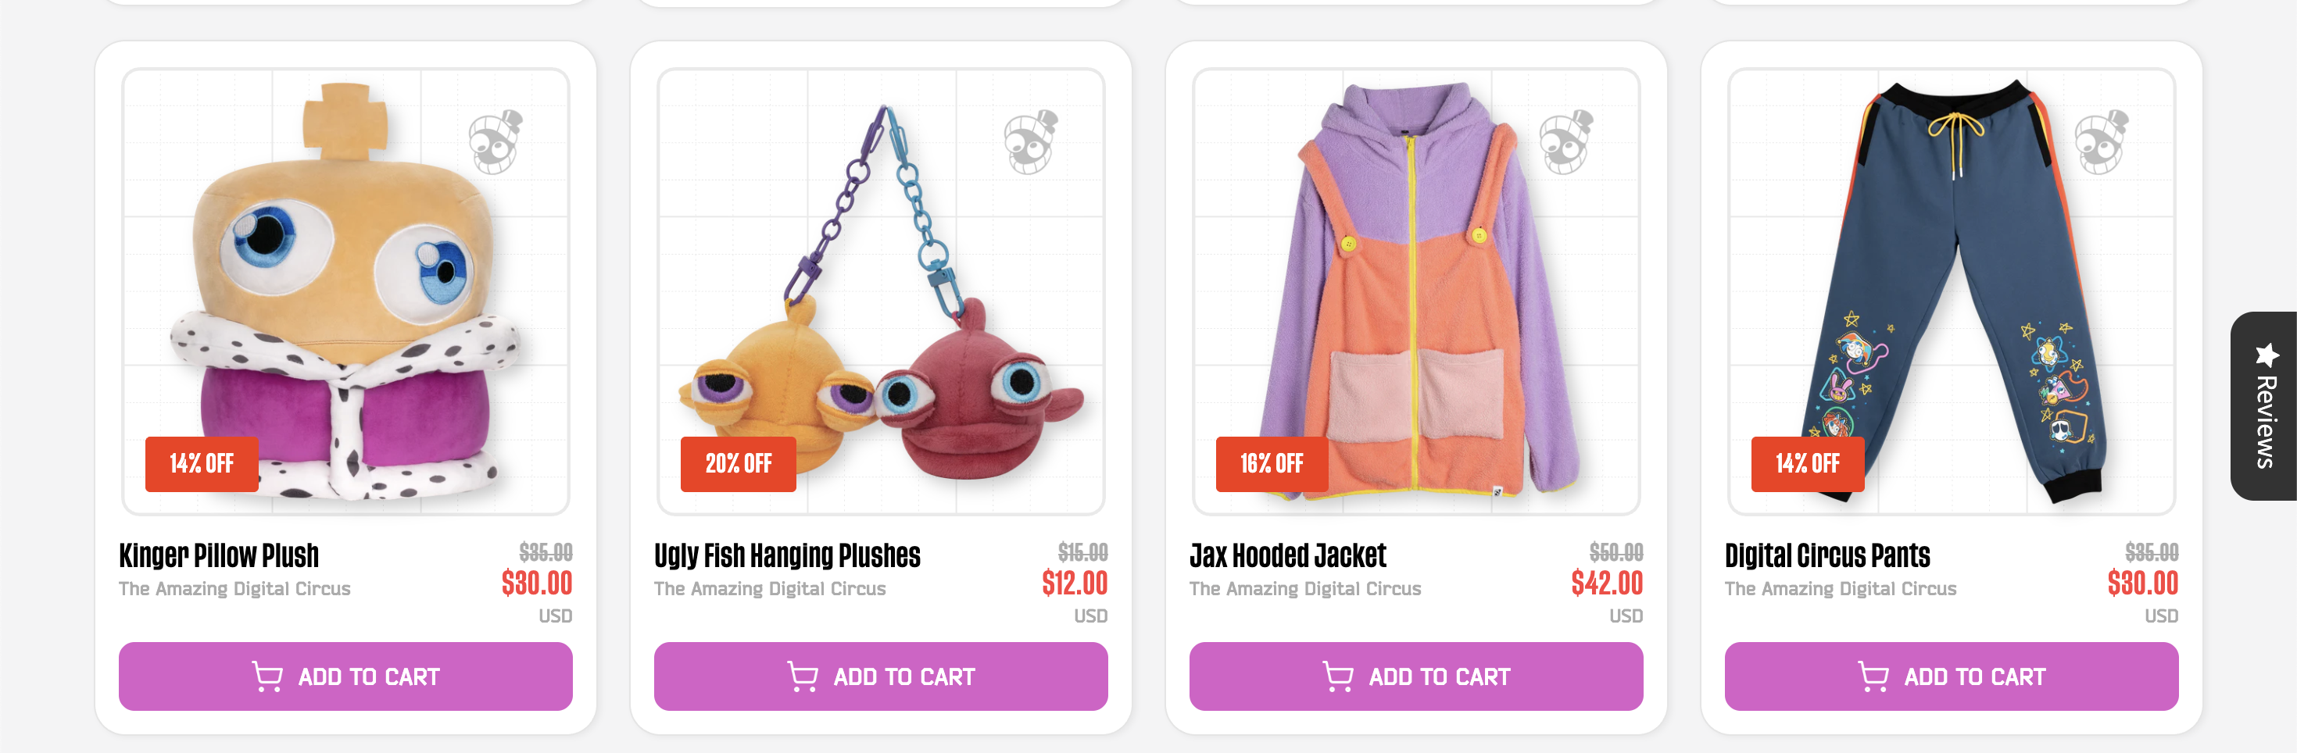
Task: Add Kinger Pillow Plush to cart
Action: pos(346,676)
